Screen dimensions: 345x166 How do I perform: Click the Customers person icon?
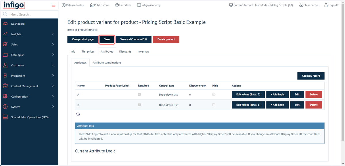pyautogui.click(x=5, y=65)
